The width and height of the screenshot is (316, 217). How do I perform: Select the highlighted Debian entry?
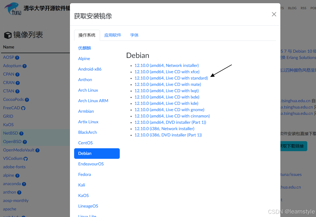(x=97, y=153)
